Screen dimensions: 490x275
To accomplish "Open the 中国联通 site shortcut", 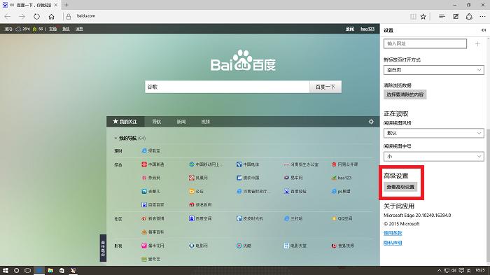I will 153,164.
